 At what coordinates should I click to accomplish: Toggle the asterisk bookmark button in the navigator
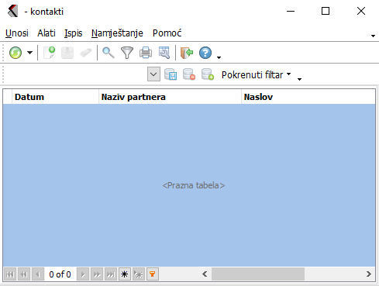click(x=125, y=274)
